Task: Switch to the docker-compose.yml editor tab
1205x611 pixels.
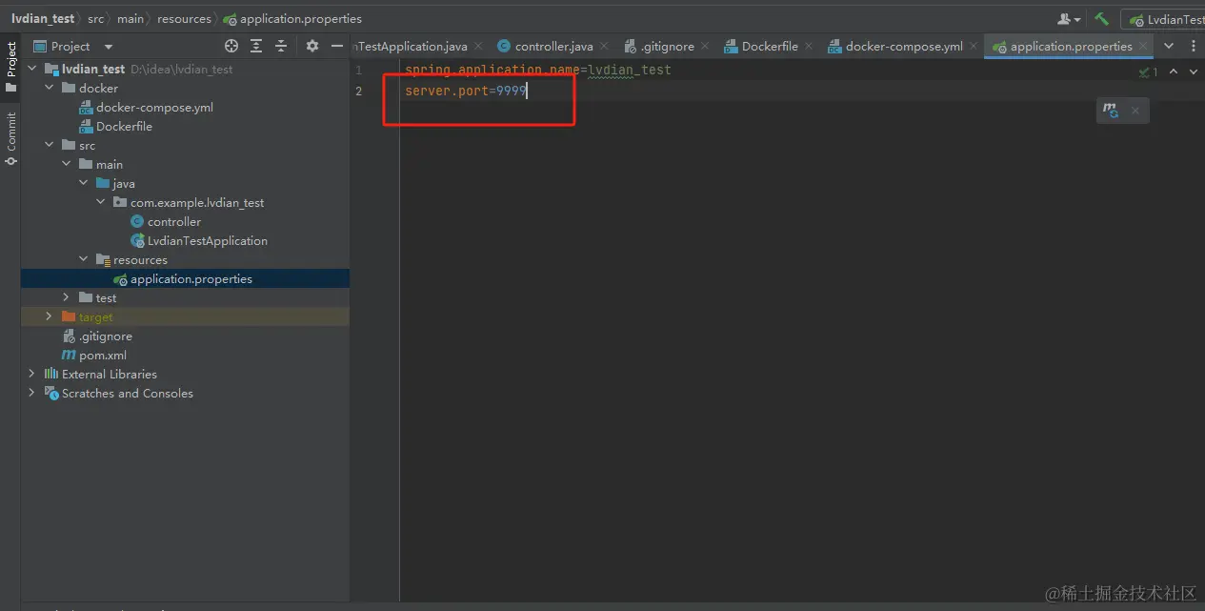Action: coord(903,46)
